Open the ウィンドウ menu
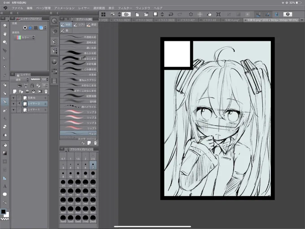The height and width of the screenshot is (229, 305). coord(143,8)
